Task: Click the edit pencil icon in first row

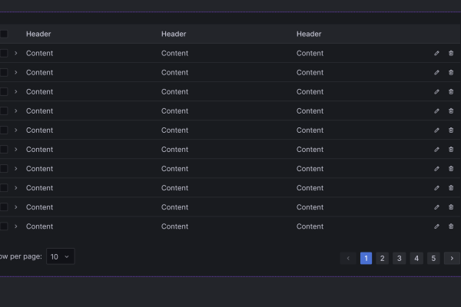Action: [x=437, y=53]
